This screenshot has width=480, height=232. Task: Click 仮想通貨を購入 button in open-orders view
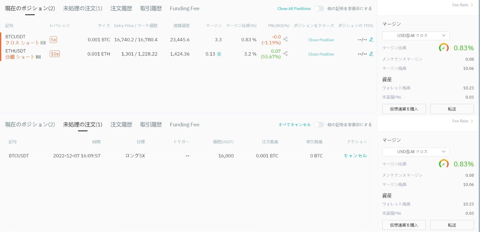(404, 225)
